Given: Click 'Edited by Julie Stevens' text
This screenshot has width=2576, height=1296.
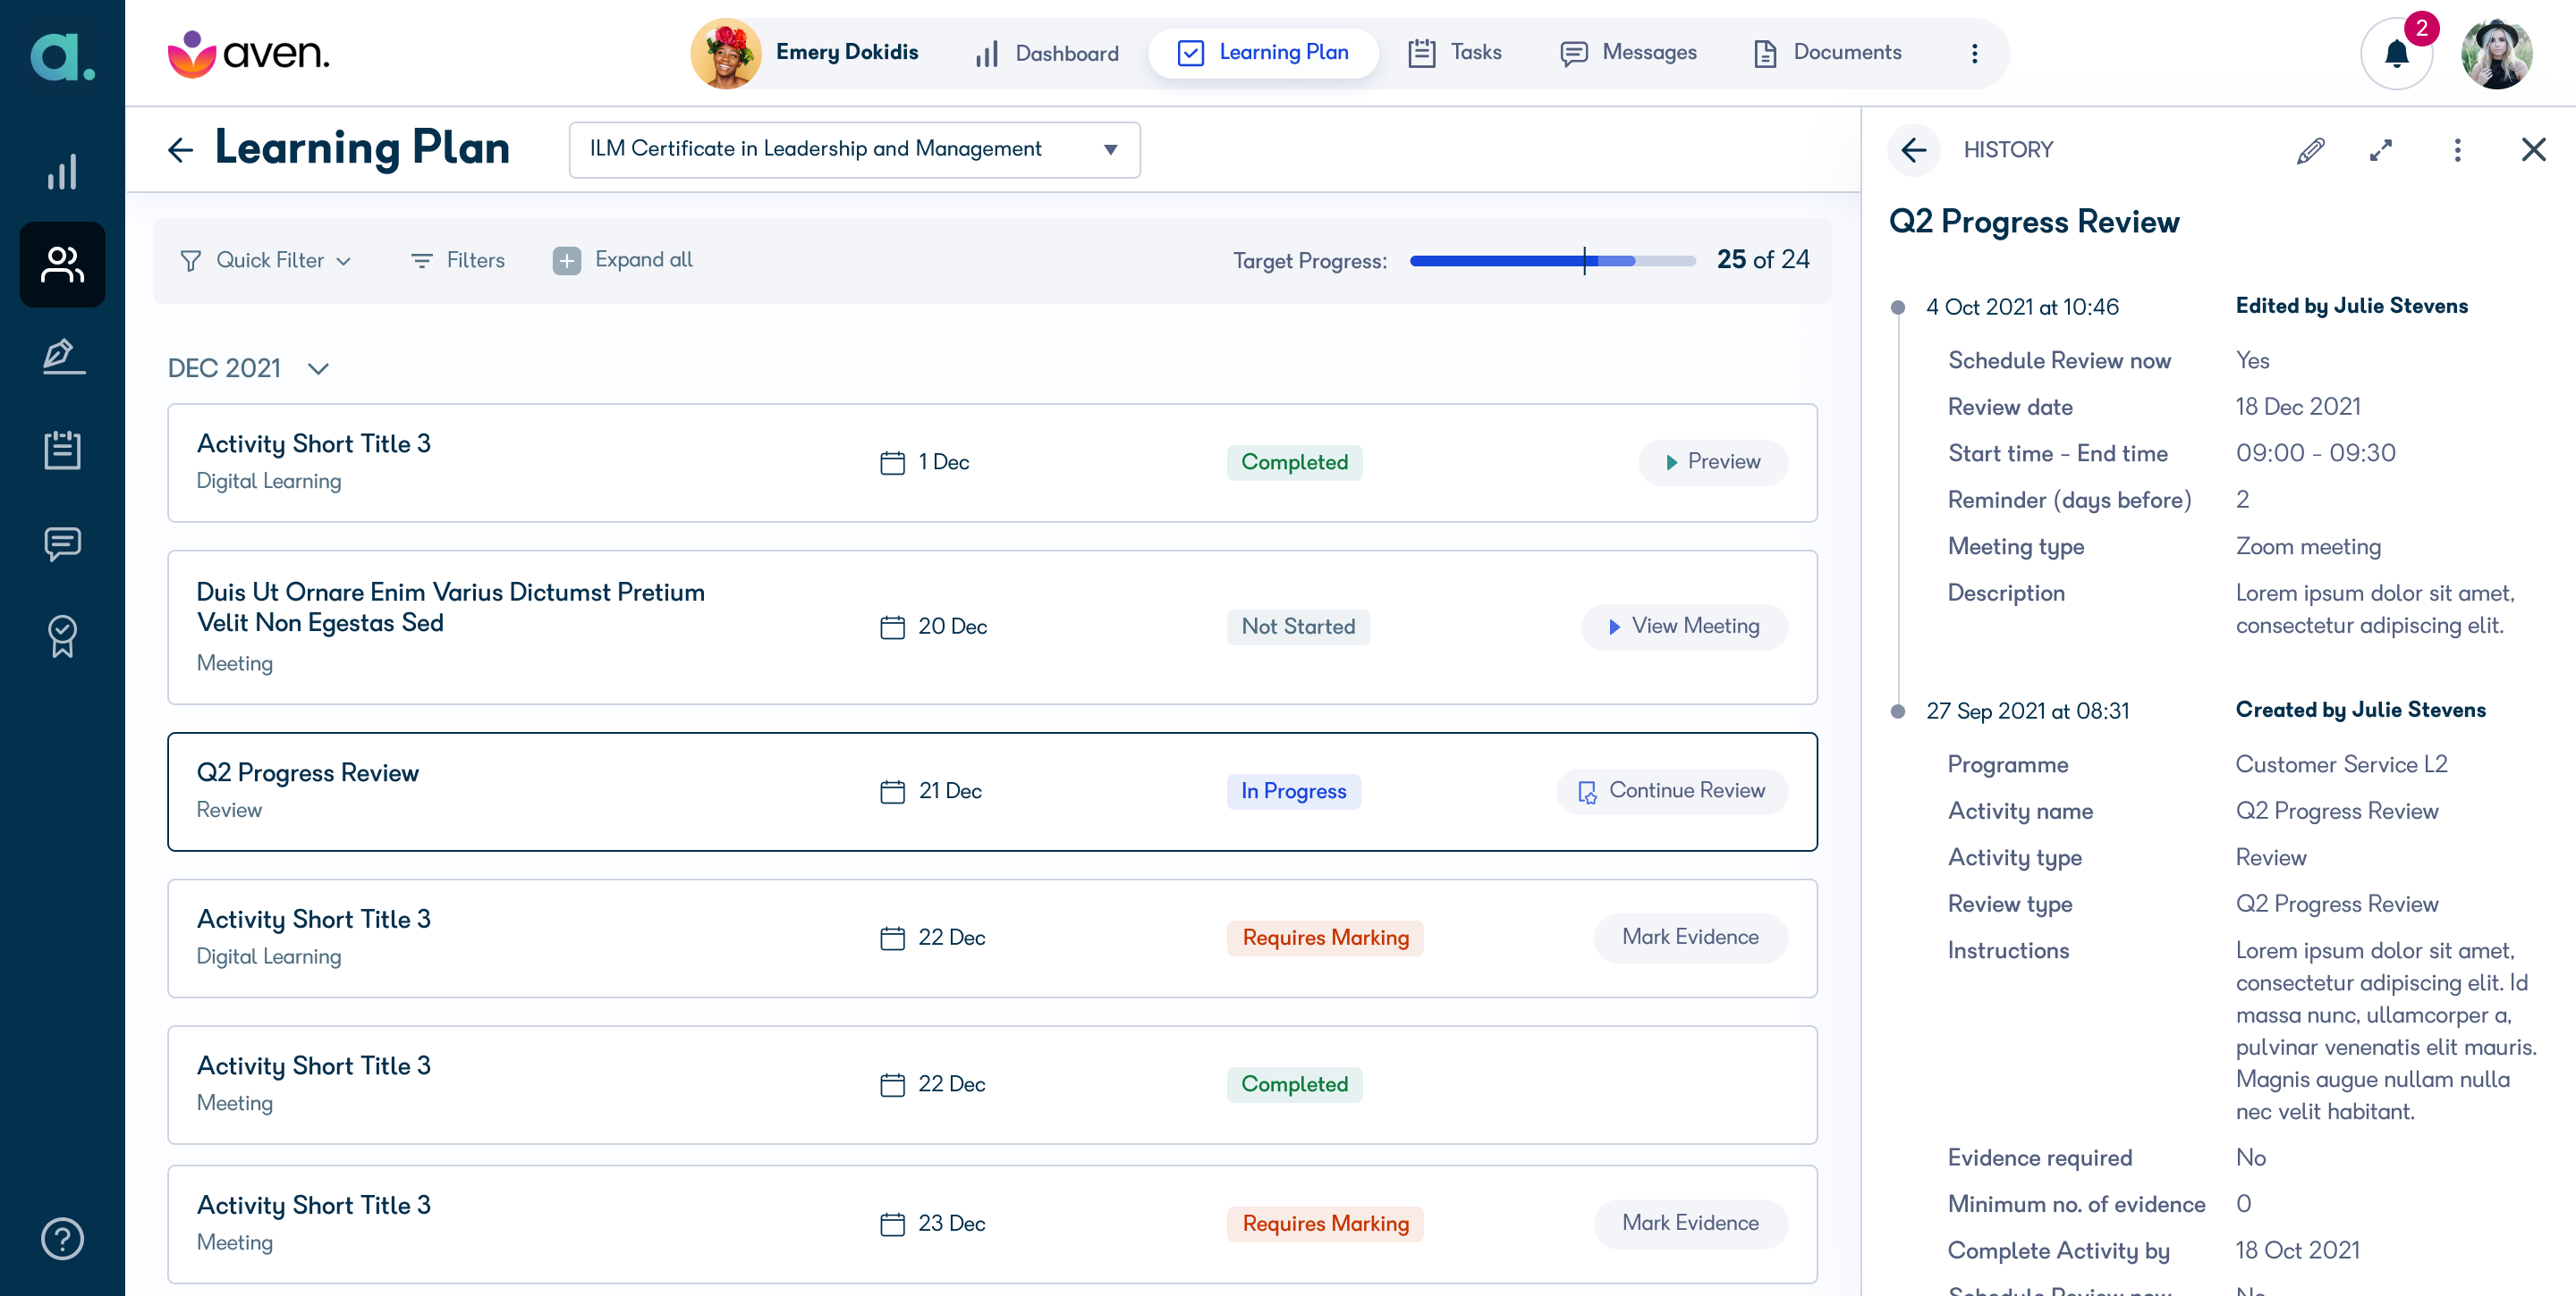Looking at the screenshot, I should pyautogui.click(x=2351, y=306).
